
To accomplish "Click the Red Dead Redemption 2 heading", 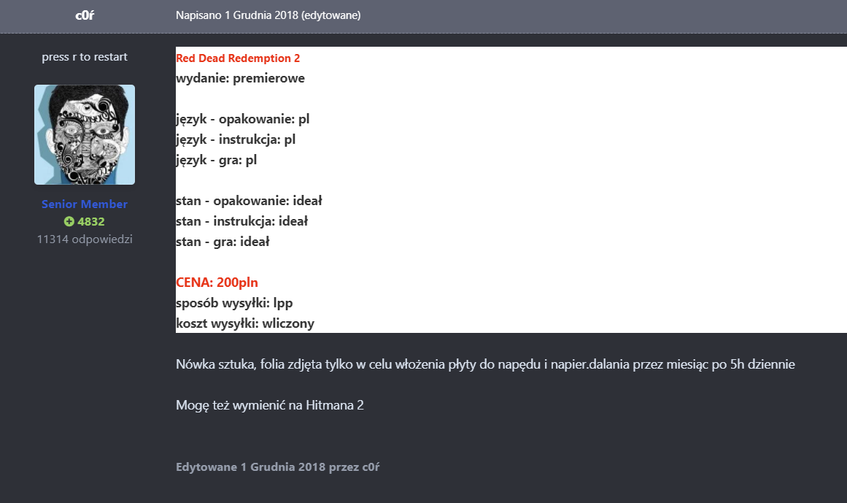I will 238,58.
